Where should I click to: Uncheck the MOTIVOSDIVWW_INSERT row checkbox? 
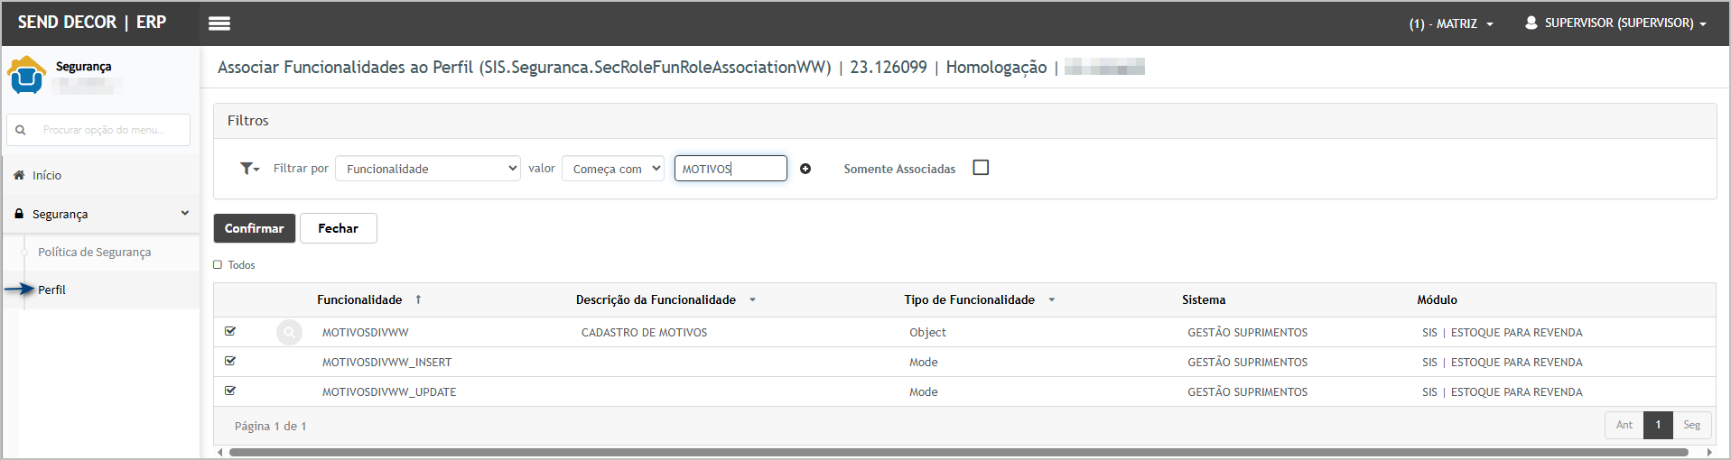click(230, 362)
